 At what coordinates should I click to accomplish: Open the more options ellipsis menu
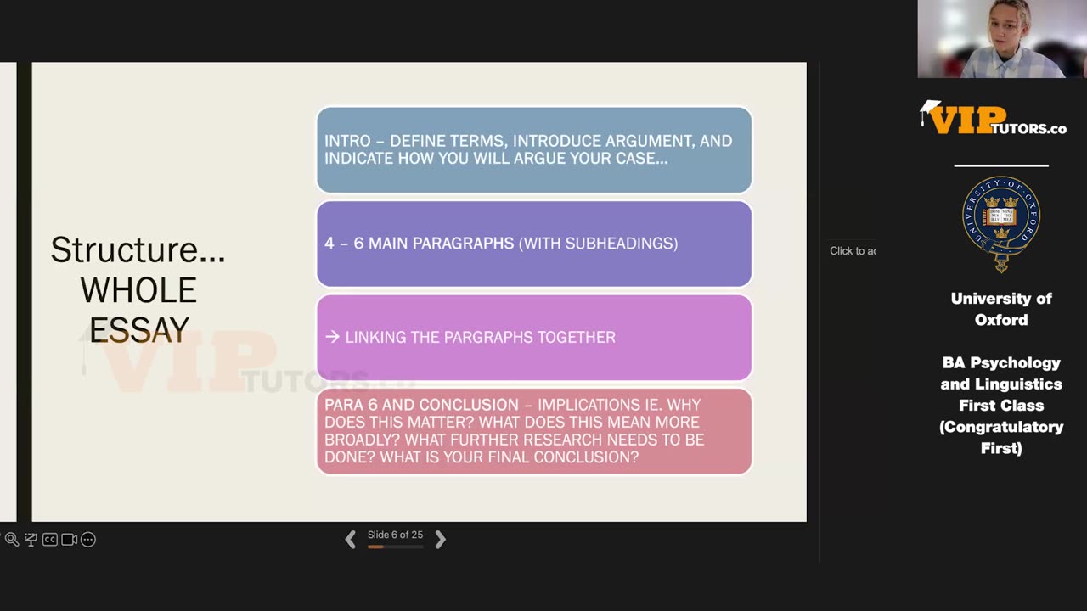tap(88, 540)
